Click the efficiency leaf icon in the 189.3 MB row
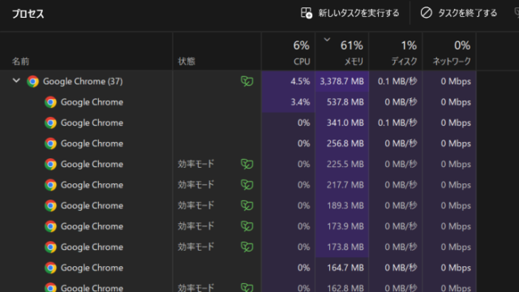519x292 pixels. 247,205
